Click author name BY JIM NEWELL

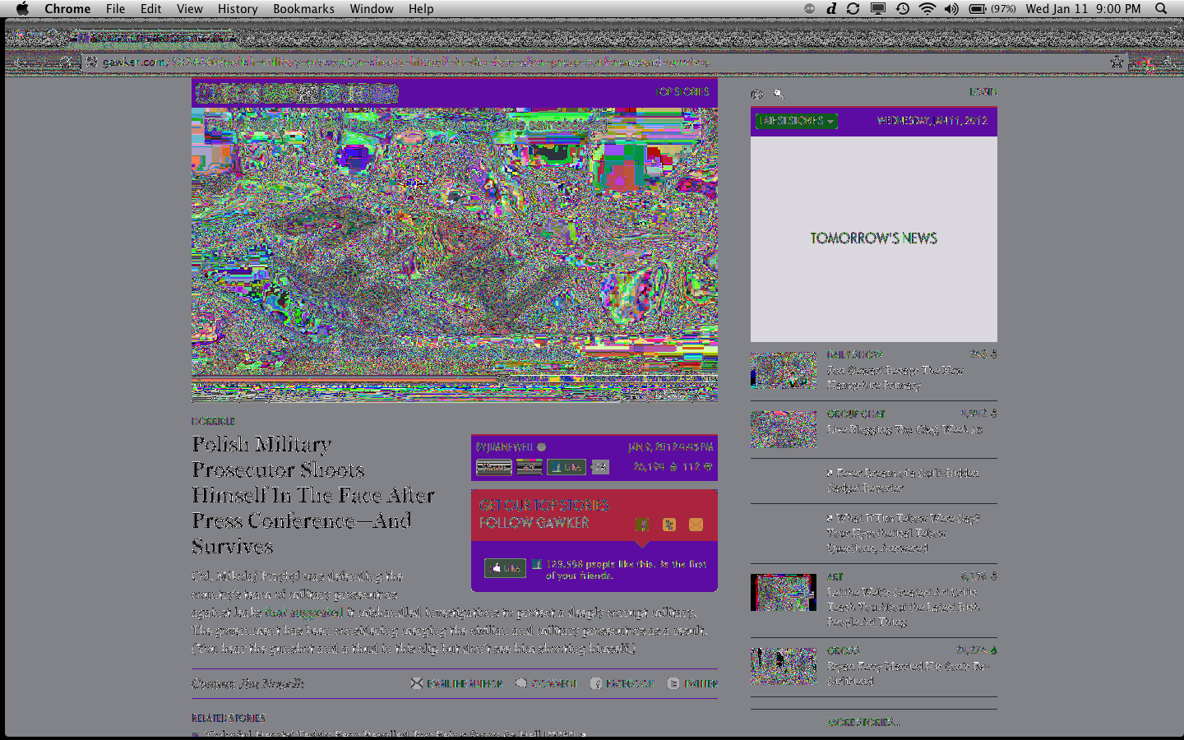[x=504, y=446]
